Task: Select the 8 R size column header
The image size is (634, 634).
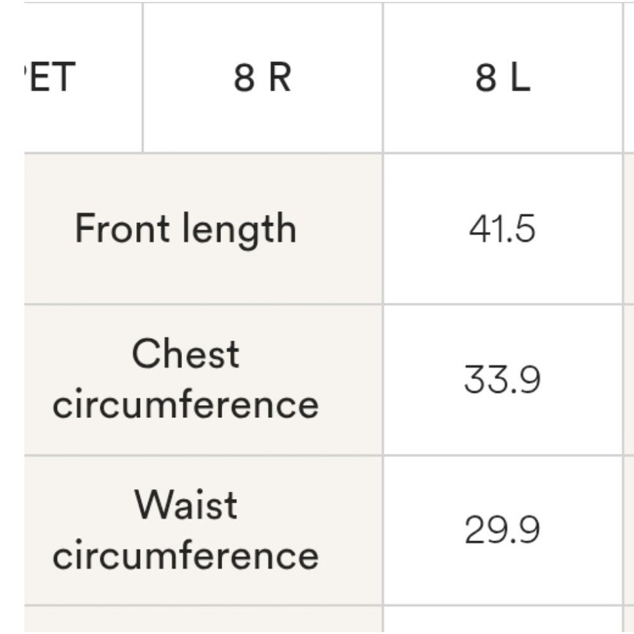Action: point(262,77)
